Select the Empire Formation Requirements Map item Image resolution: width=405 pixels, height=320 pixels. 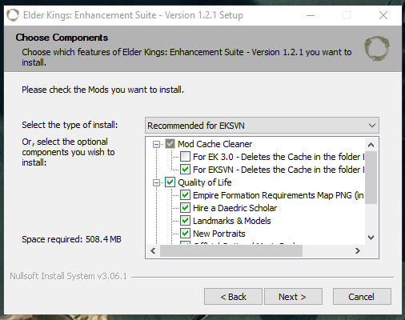(279, 195)
